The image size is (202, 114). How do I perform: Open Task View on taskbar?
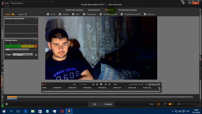[18, 111]
